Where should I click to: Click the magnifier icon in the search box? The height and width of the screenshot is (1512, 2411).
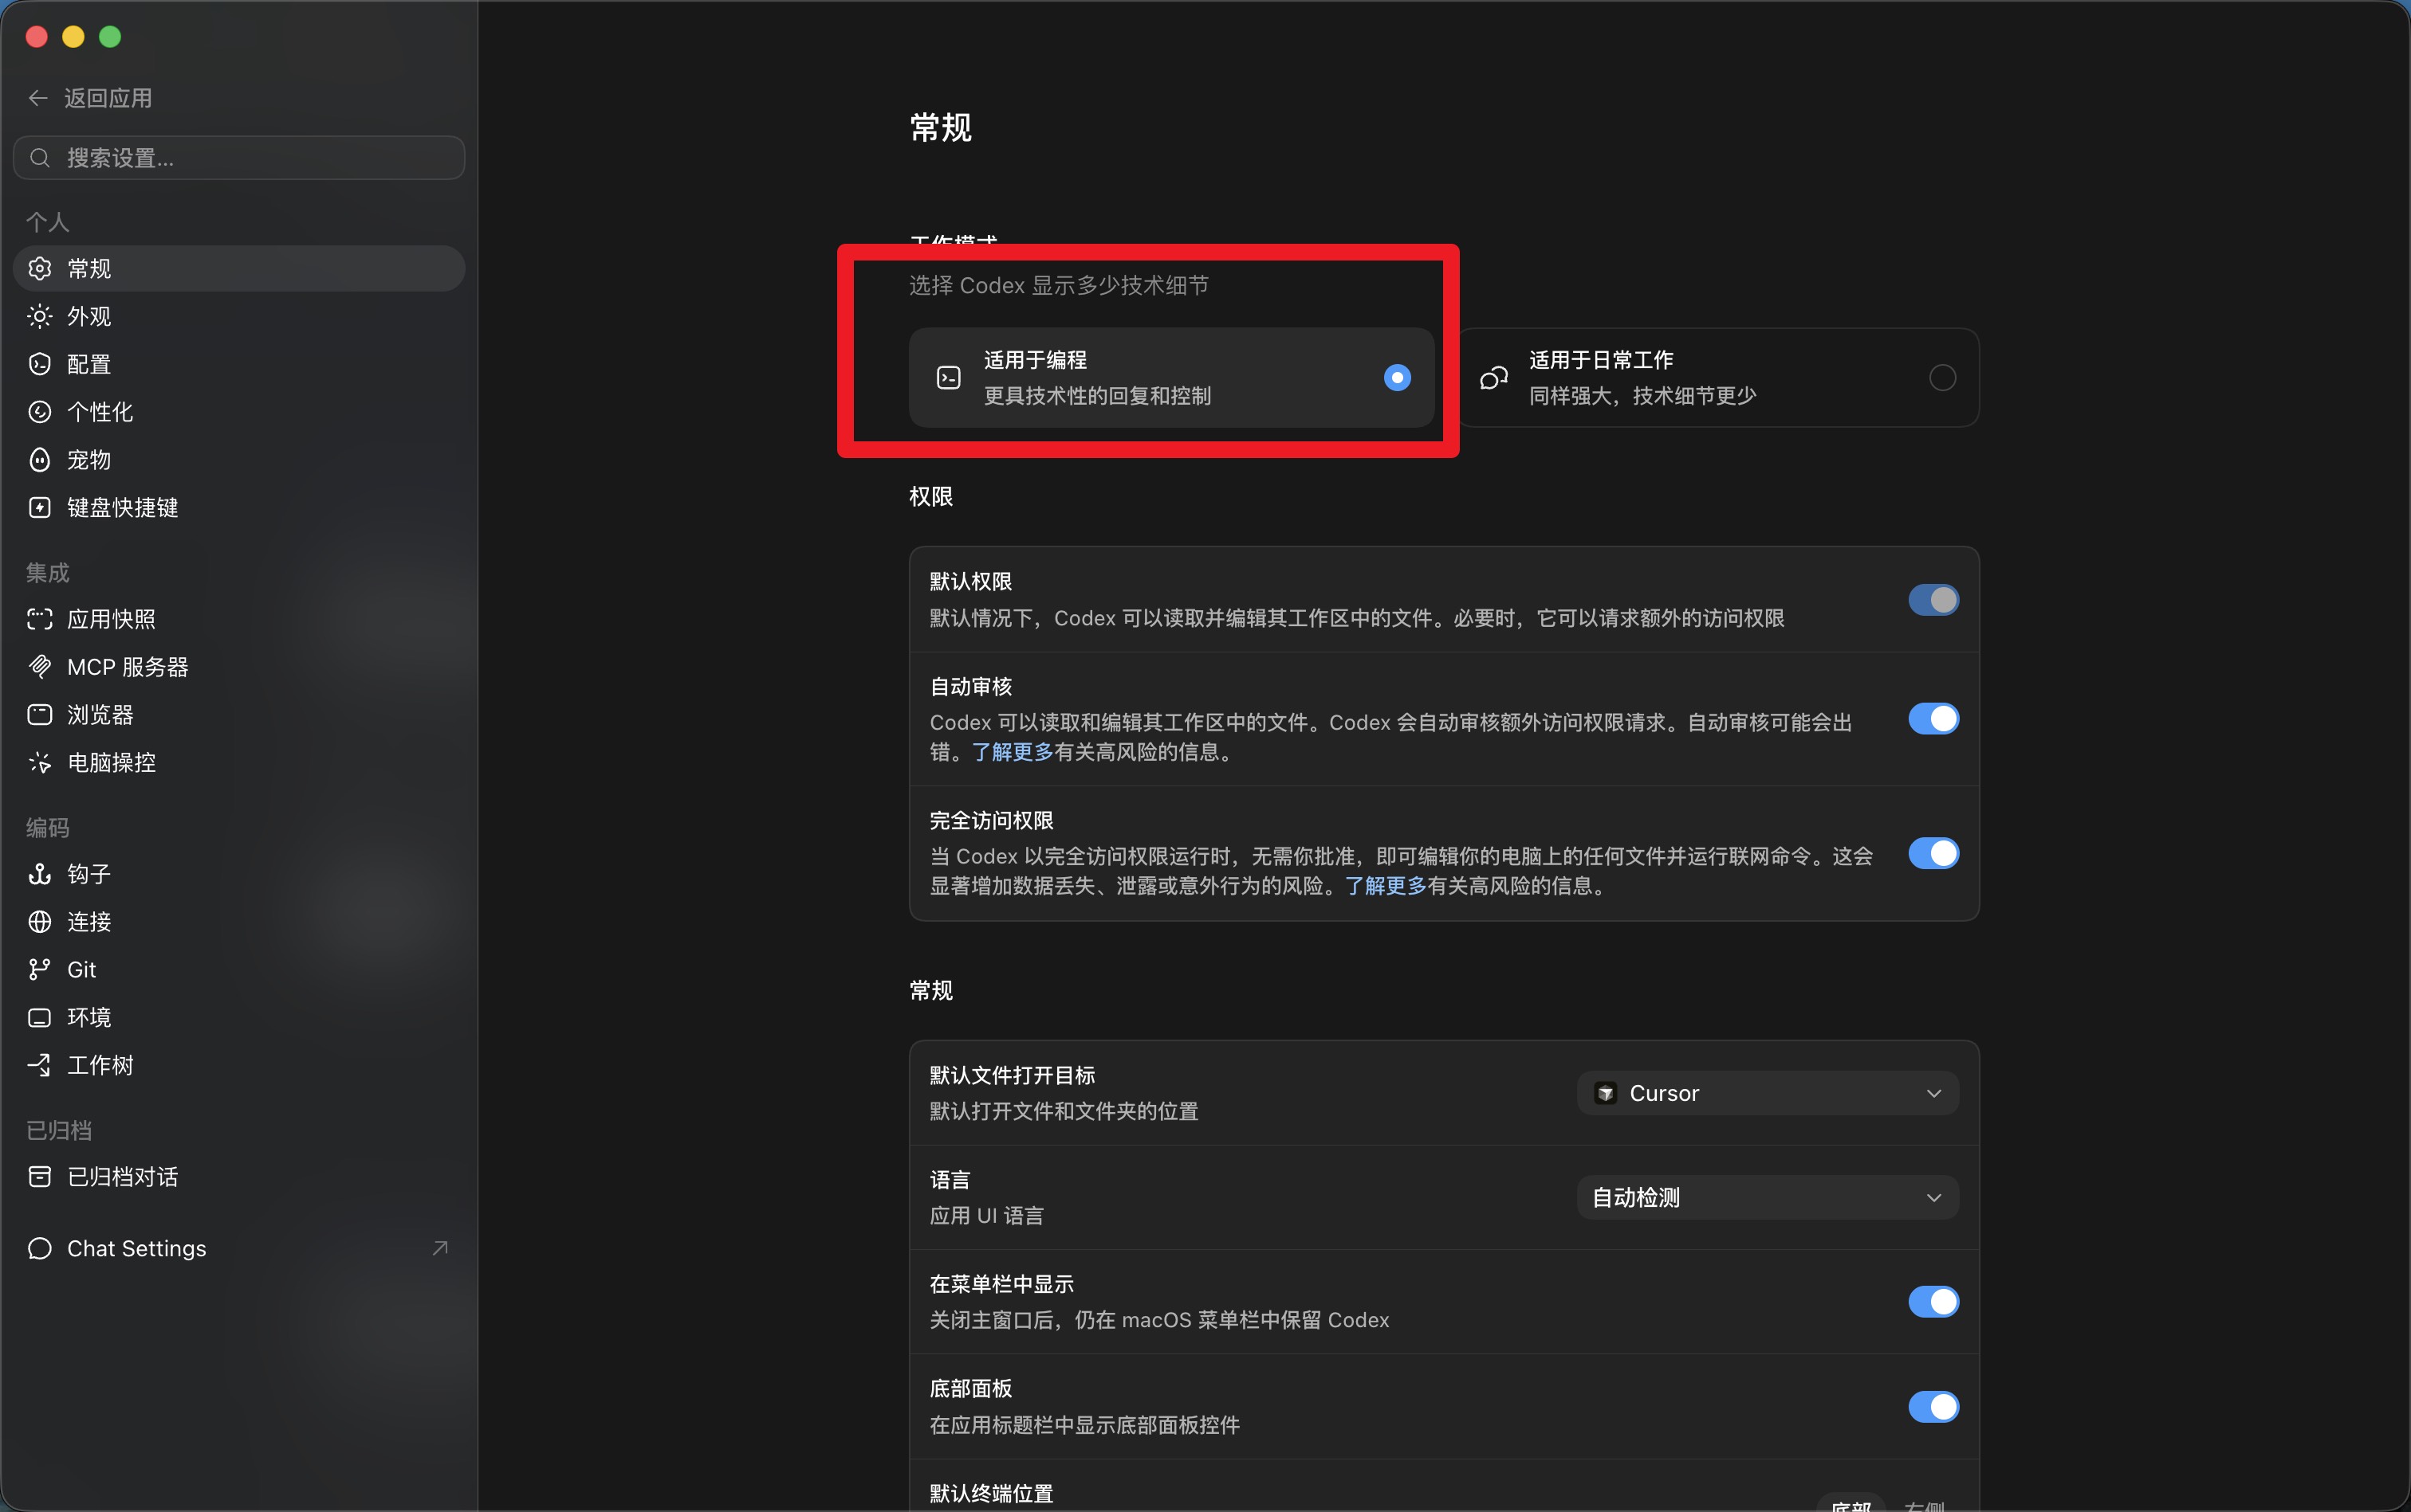coord(40,158)
